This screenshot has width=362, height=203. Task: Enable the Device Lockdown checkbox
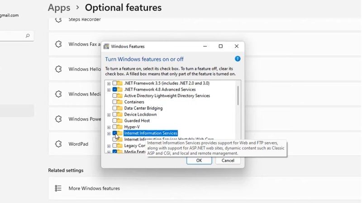pos(114,114)
